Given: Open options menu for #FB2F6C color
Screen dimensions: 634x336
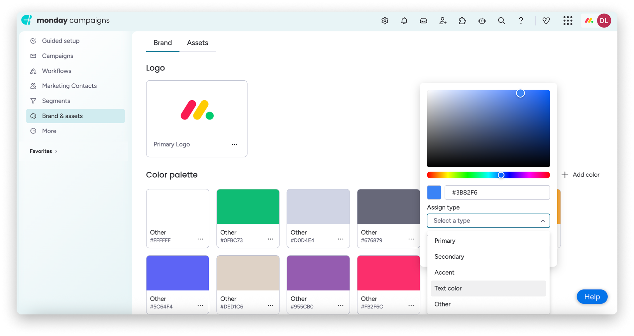Looking at the screenshot, I should point(411,305).
